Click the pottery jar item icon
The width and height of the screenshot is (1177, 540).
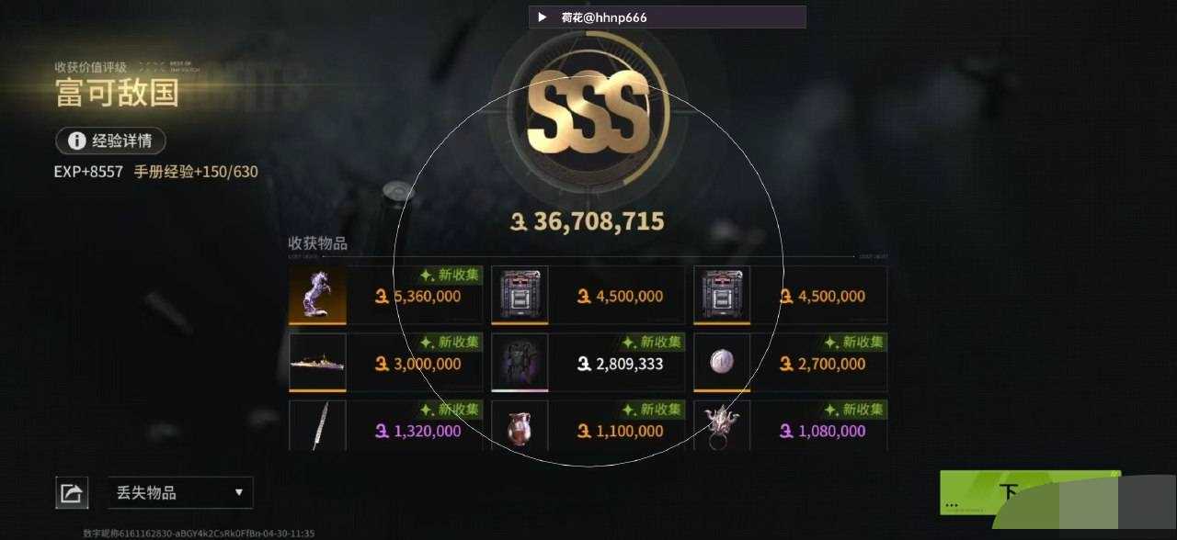tap(520, 425)
